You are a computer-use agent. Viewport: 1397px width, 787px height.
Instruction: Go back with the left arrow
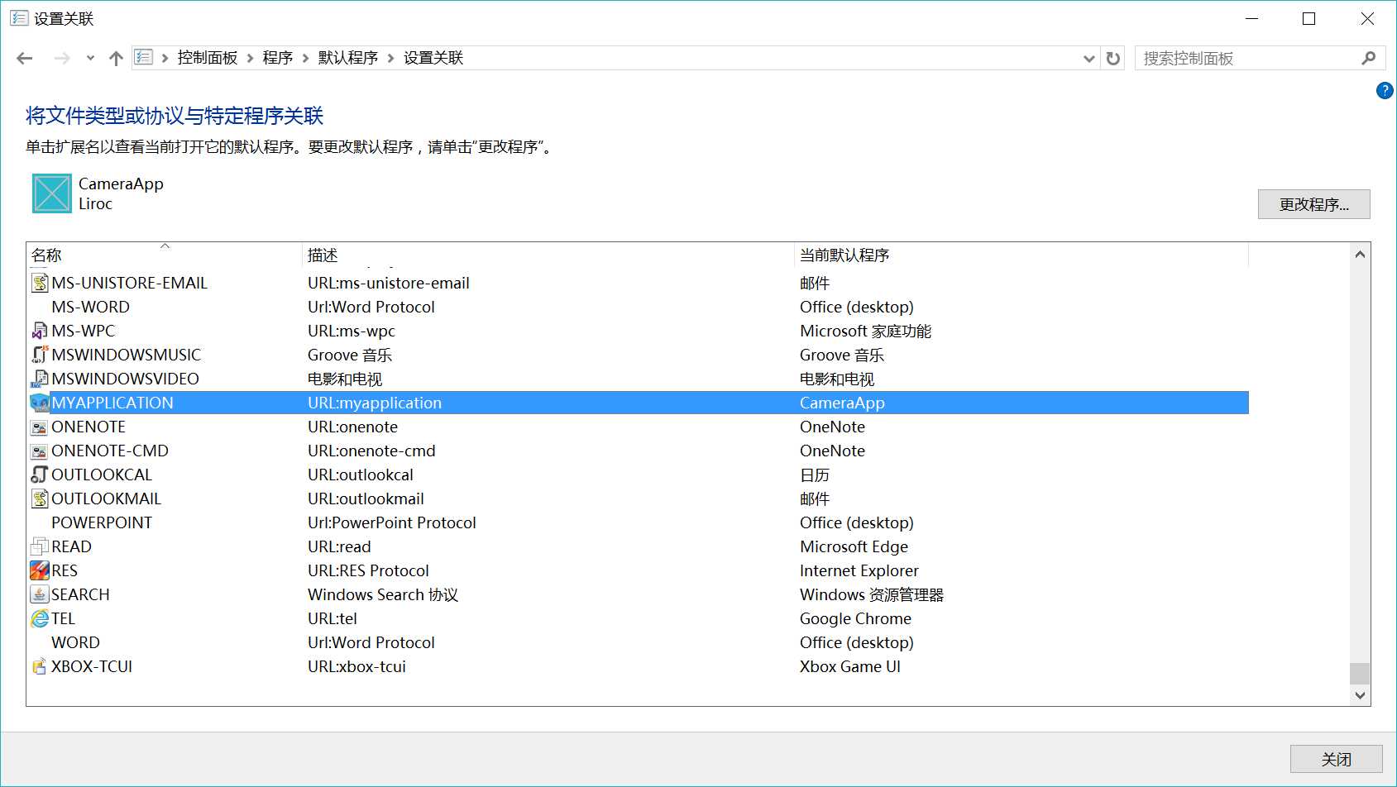coord(25,58)
